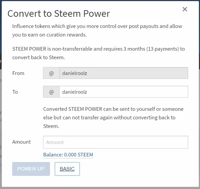Click the Convert to Steem Power heading
Image resolution: width=200 pixels, height=189 pixels.
click(x=59, y=13)
